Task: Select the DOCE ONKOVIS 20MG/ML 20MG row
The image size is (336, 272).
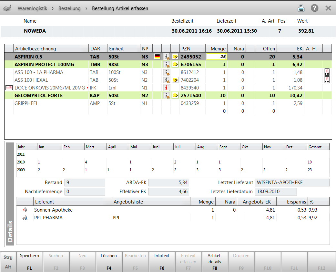Action: [x=168, y=88]
